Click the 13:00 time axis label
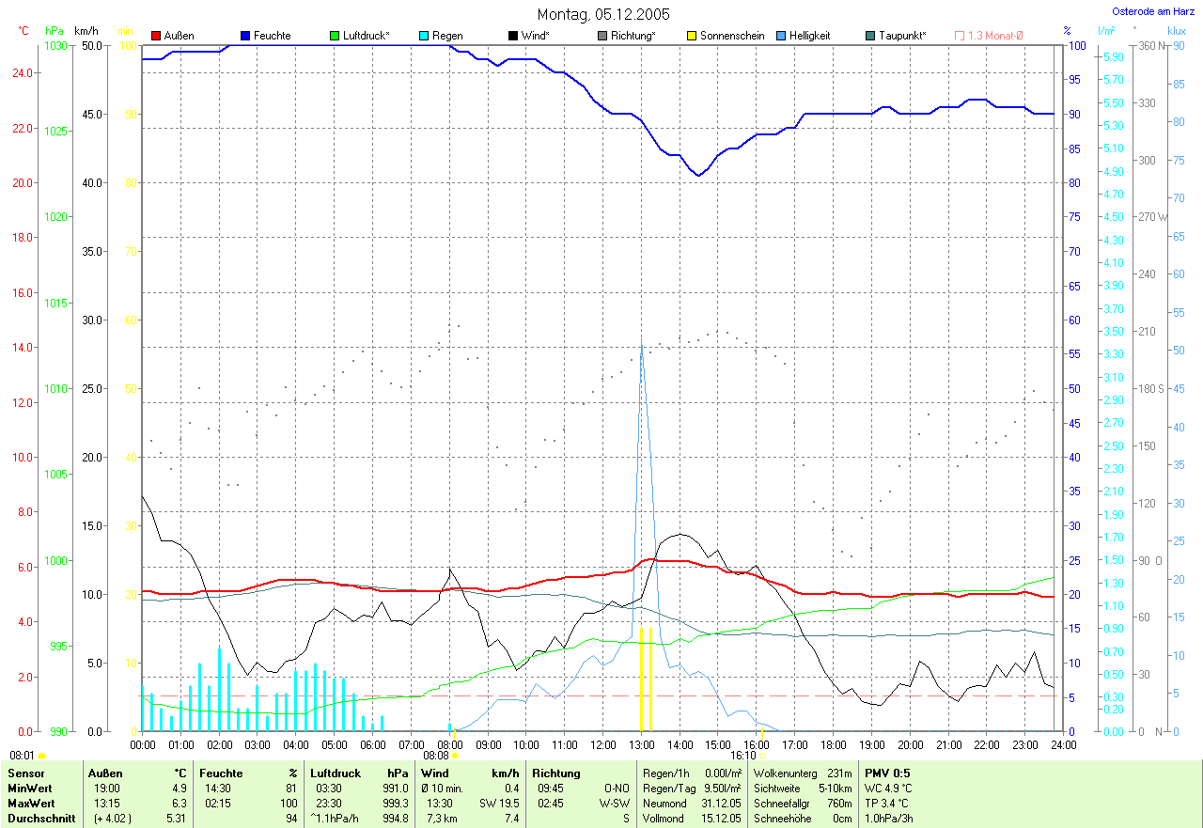Screen dimensions: 1203x828 tap(641, 744)
